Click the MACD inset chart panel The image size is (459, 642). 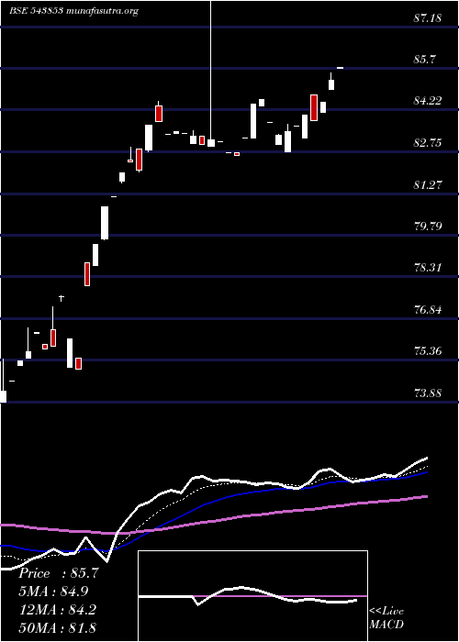(x=252, y=596)
